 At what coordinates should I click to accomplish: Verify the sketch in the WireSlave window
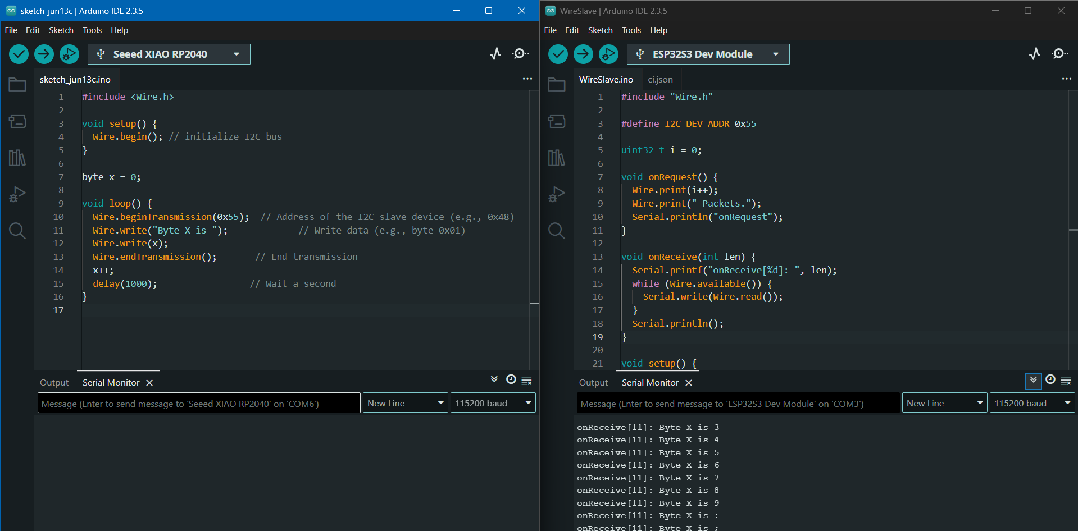558,54
